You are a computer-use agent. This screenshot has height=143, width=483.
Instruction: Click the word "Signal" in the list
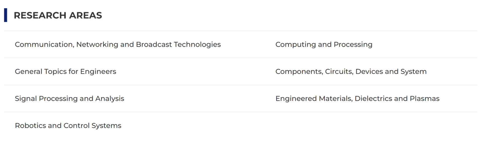(x=26, y=98)
